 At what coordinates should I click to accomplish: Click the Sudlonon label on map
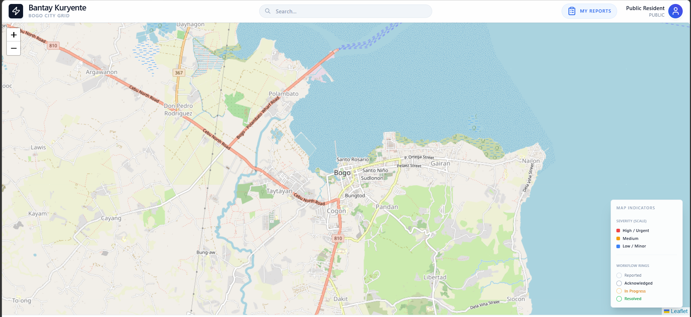point(372,178)
